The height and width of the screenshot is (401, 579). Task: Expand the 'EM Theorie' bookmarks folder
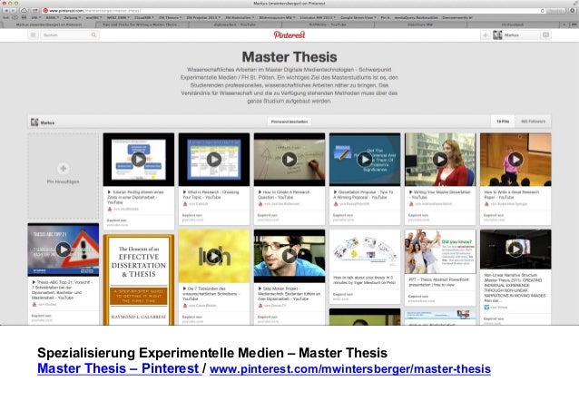pyautogui.click(x=170, y=18)
